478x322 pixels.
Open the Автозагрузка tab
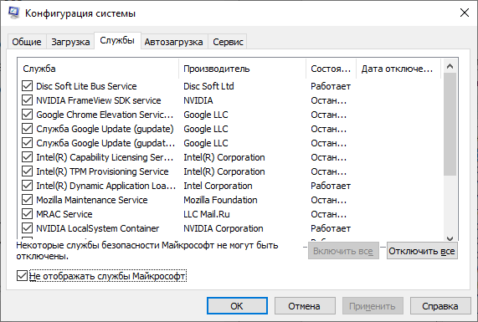point(174,42)
